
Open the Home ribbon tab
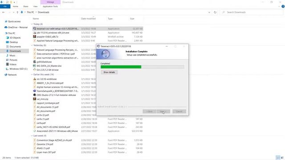pos(16,6)
